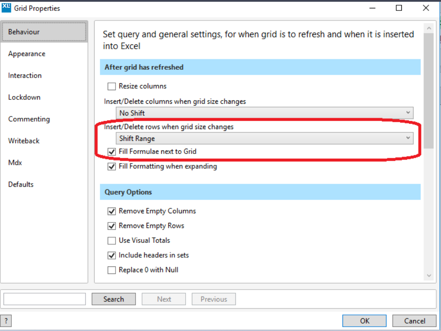Click the Search button
441x331 pixels.
pos(114,299)
